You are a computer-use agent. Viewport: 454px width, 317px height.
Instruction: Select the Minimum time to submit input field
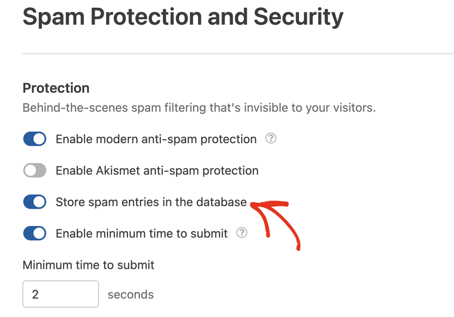tap(61, 294)
